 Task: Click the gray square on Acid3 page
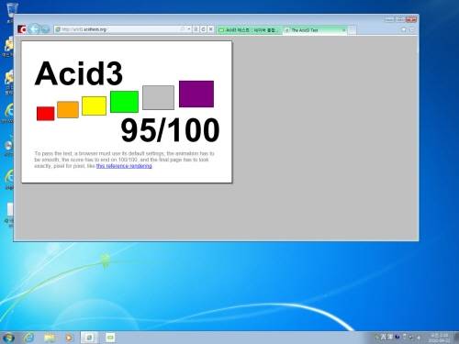(159, 97)
